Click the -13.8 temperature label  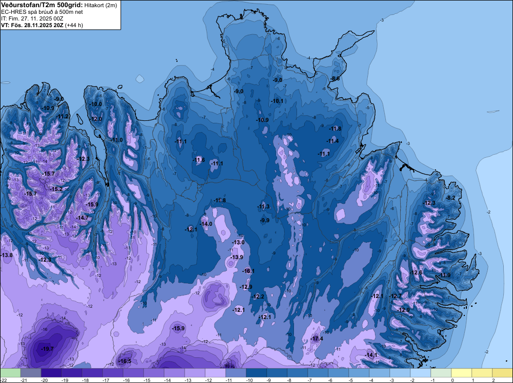(x=7, y=255)
